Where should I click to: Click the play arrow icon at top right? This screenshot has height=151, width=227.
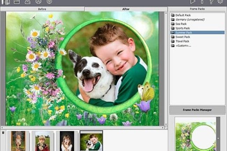[192, 2]
